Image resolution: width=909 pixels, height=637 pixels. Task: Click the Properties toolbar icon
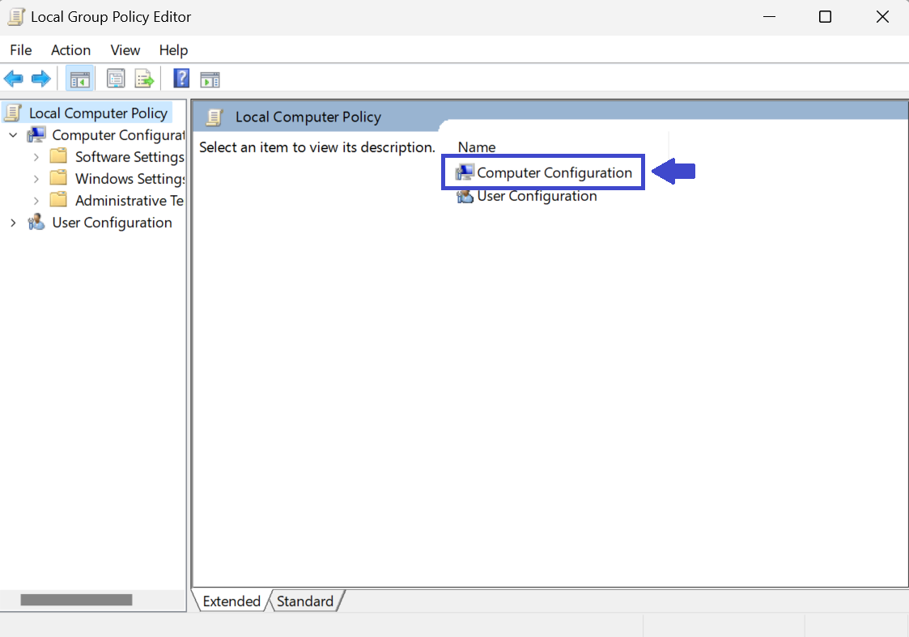[x=116, y=79]
